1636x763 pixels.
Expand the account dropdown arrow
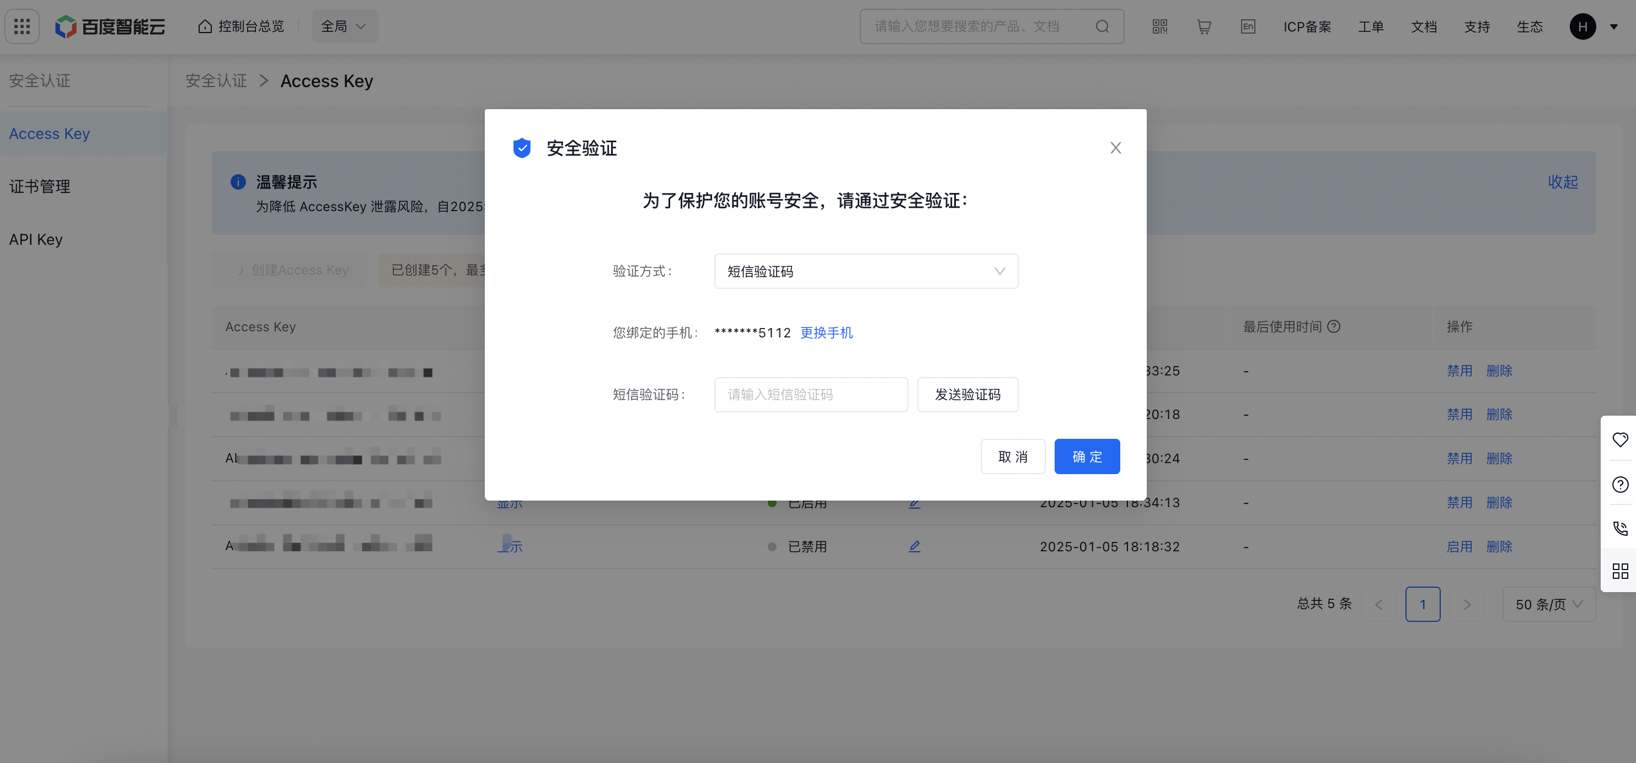pos(1614,26)
